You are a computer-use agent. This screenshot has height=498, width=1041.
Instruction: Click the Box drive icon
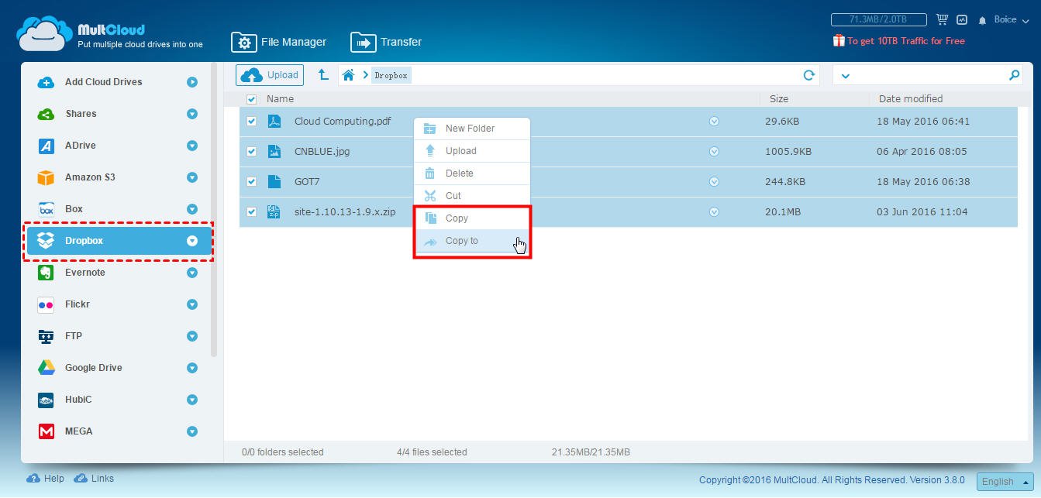(x=46, y=209)
